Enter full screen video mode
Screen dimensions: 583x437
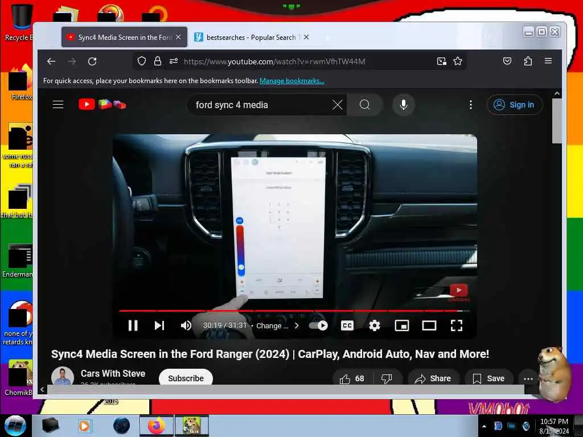[x=456, y=325]
